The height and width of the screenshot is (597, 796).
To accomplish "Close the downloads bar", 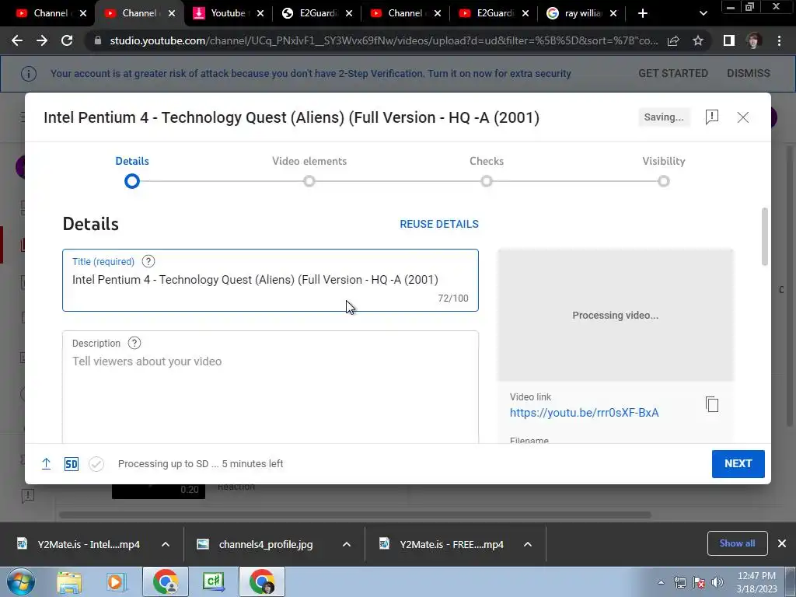I will tap(782, 543).
